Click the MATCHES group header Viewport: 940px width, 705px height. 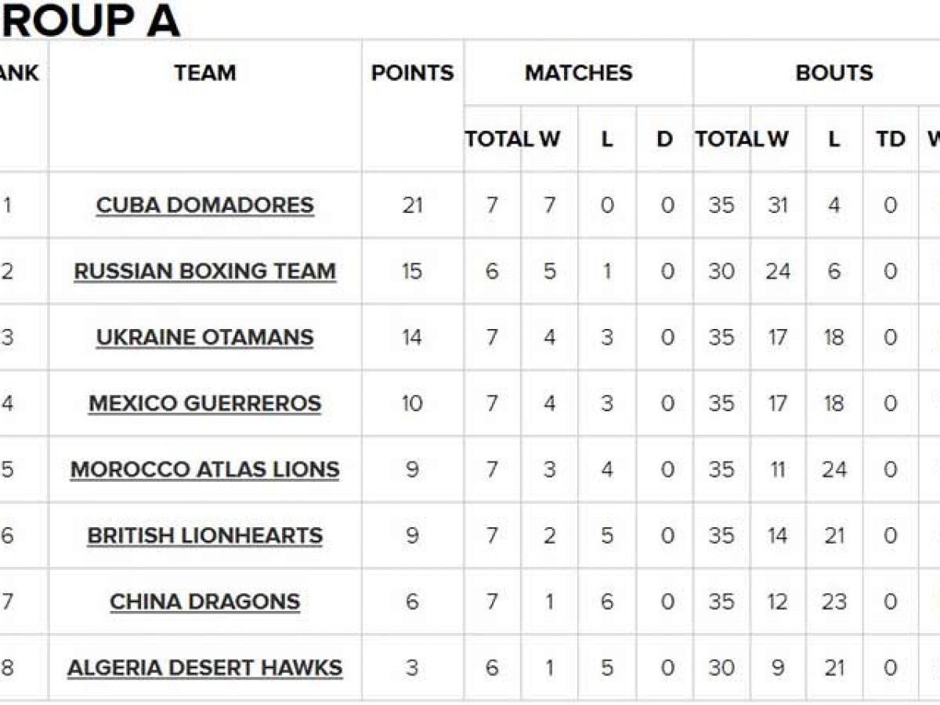(578, 73)
